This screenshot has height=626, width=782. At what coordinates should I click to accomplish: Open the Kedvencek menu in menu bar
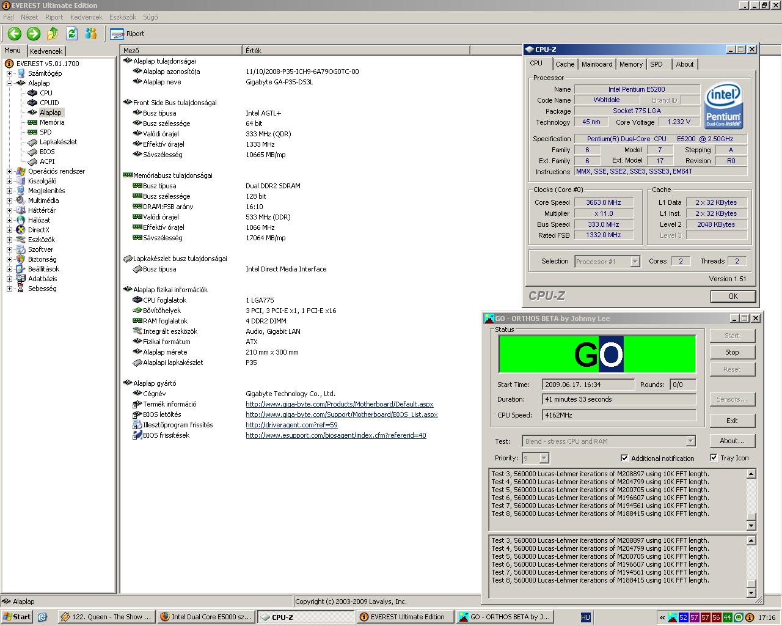tap(86, 17)
